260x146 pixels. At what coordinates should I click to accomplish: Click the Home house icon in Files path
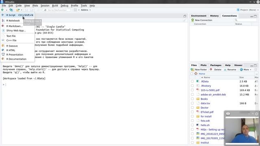click(x=196, y=73)
